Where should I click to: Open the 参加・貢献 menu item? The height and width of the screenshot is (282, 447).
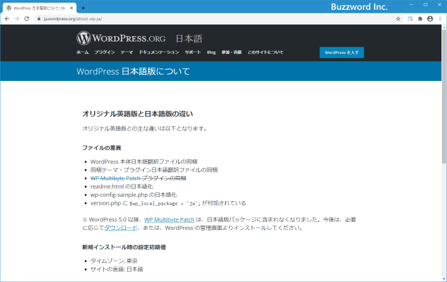(231, 52)
